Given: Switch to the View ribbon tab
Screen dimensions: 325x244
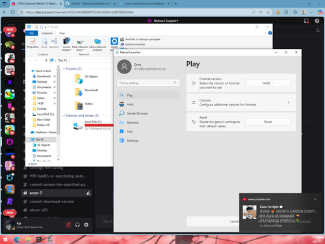Looking at the screenshot, I should pos(62,33).
